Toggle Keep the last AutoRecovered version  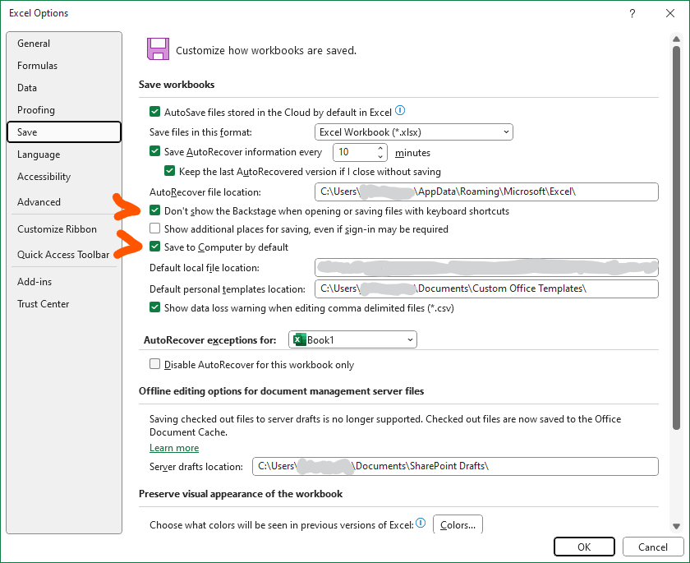coord(169,171)
